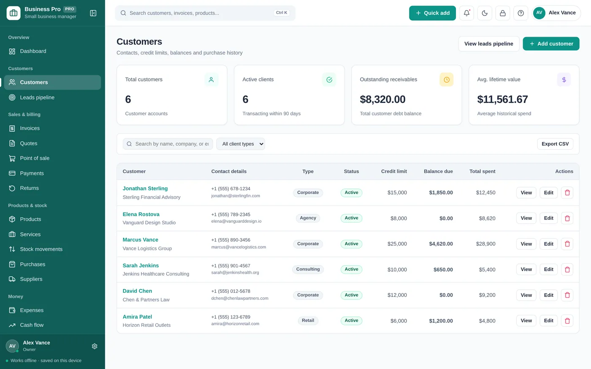
Task: Click the Business Pro briefcase logo
Action: pos(14,13)
